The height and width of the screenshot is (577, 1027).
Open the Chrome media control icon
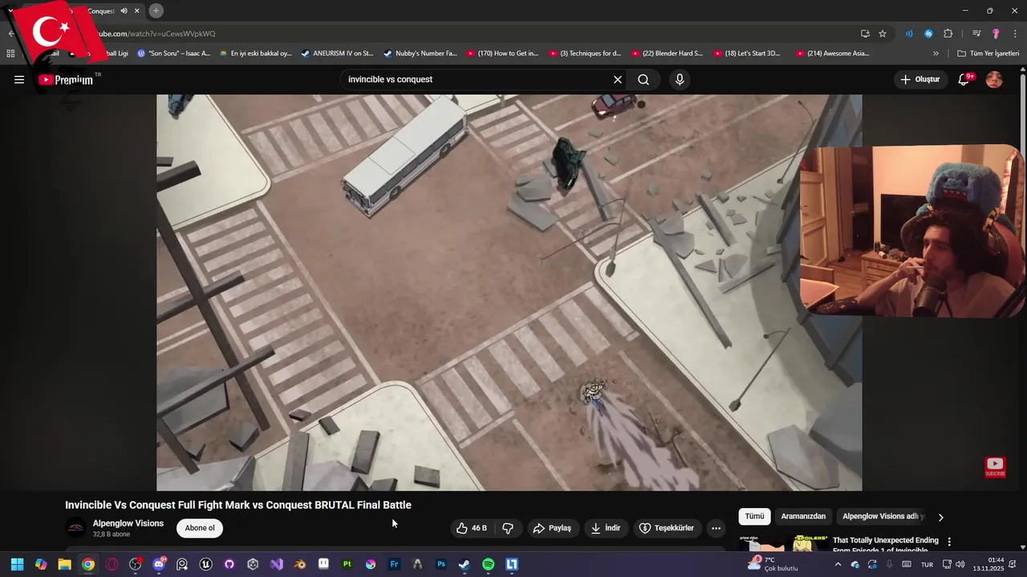pos(976,34)
